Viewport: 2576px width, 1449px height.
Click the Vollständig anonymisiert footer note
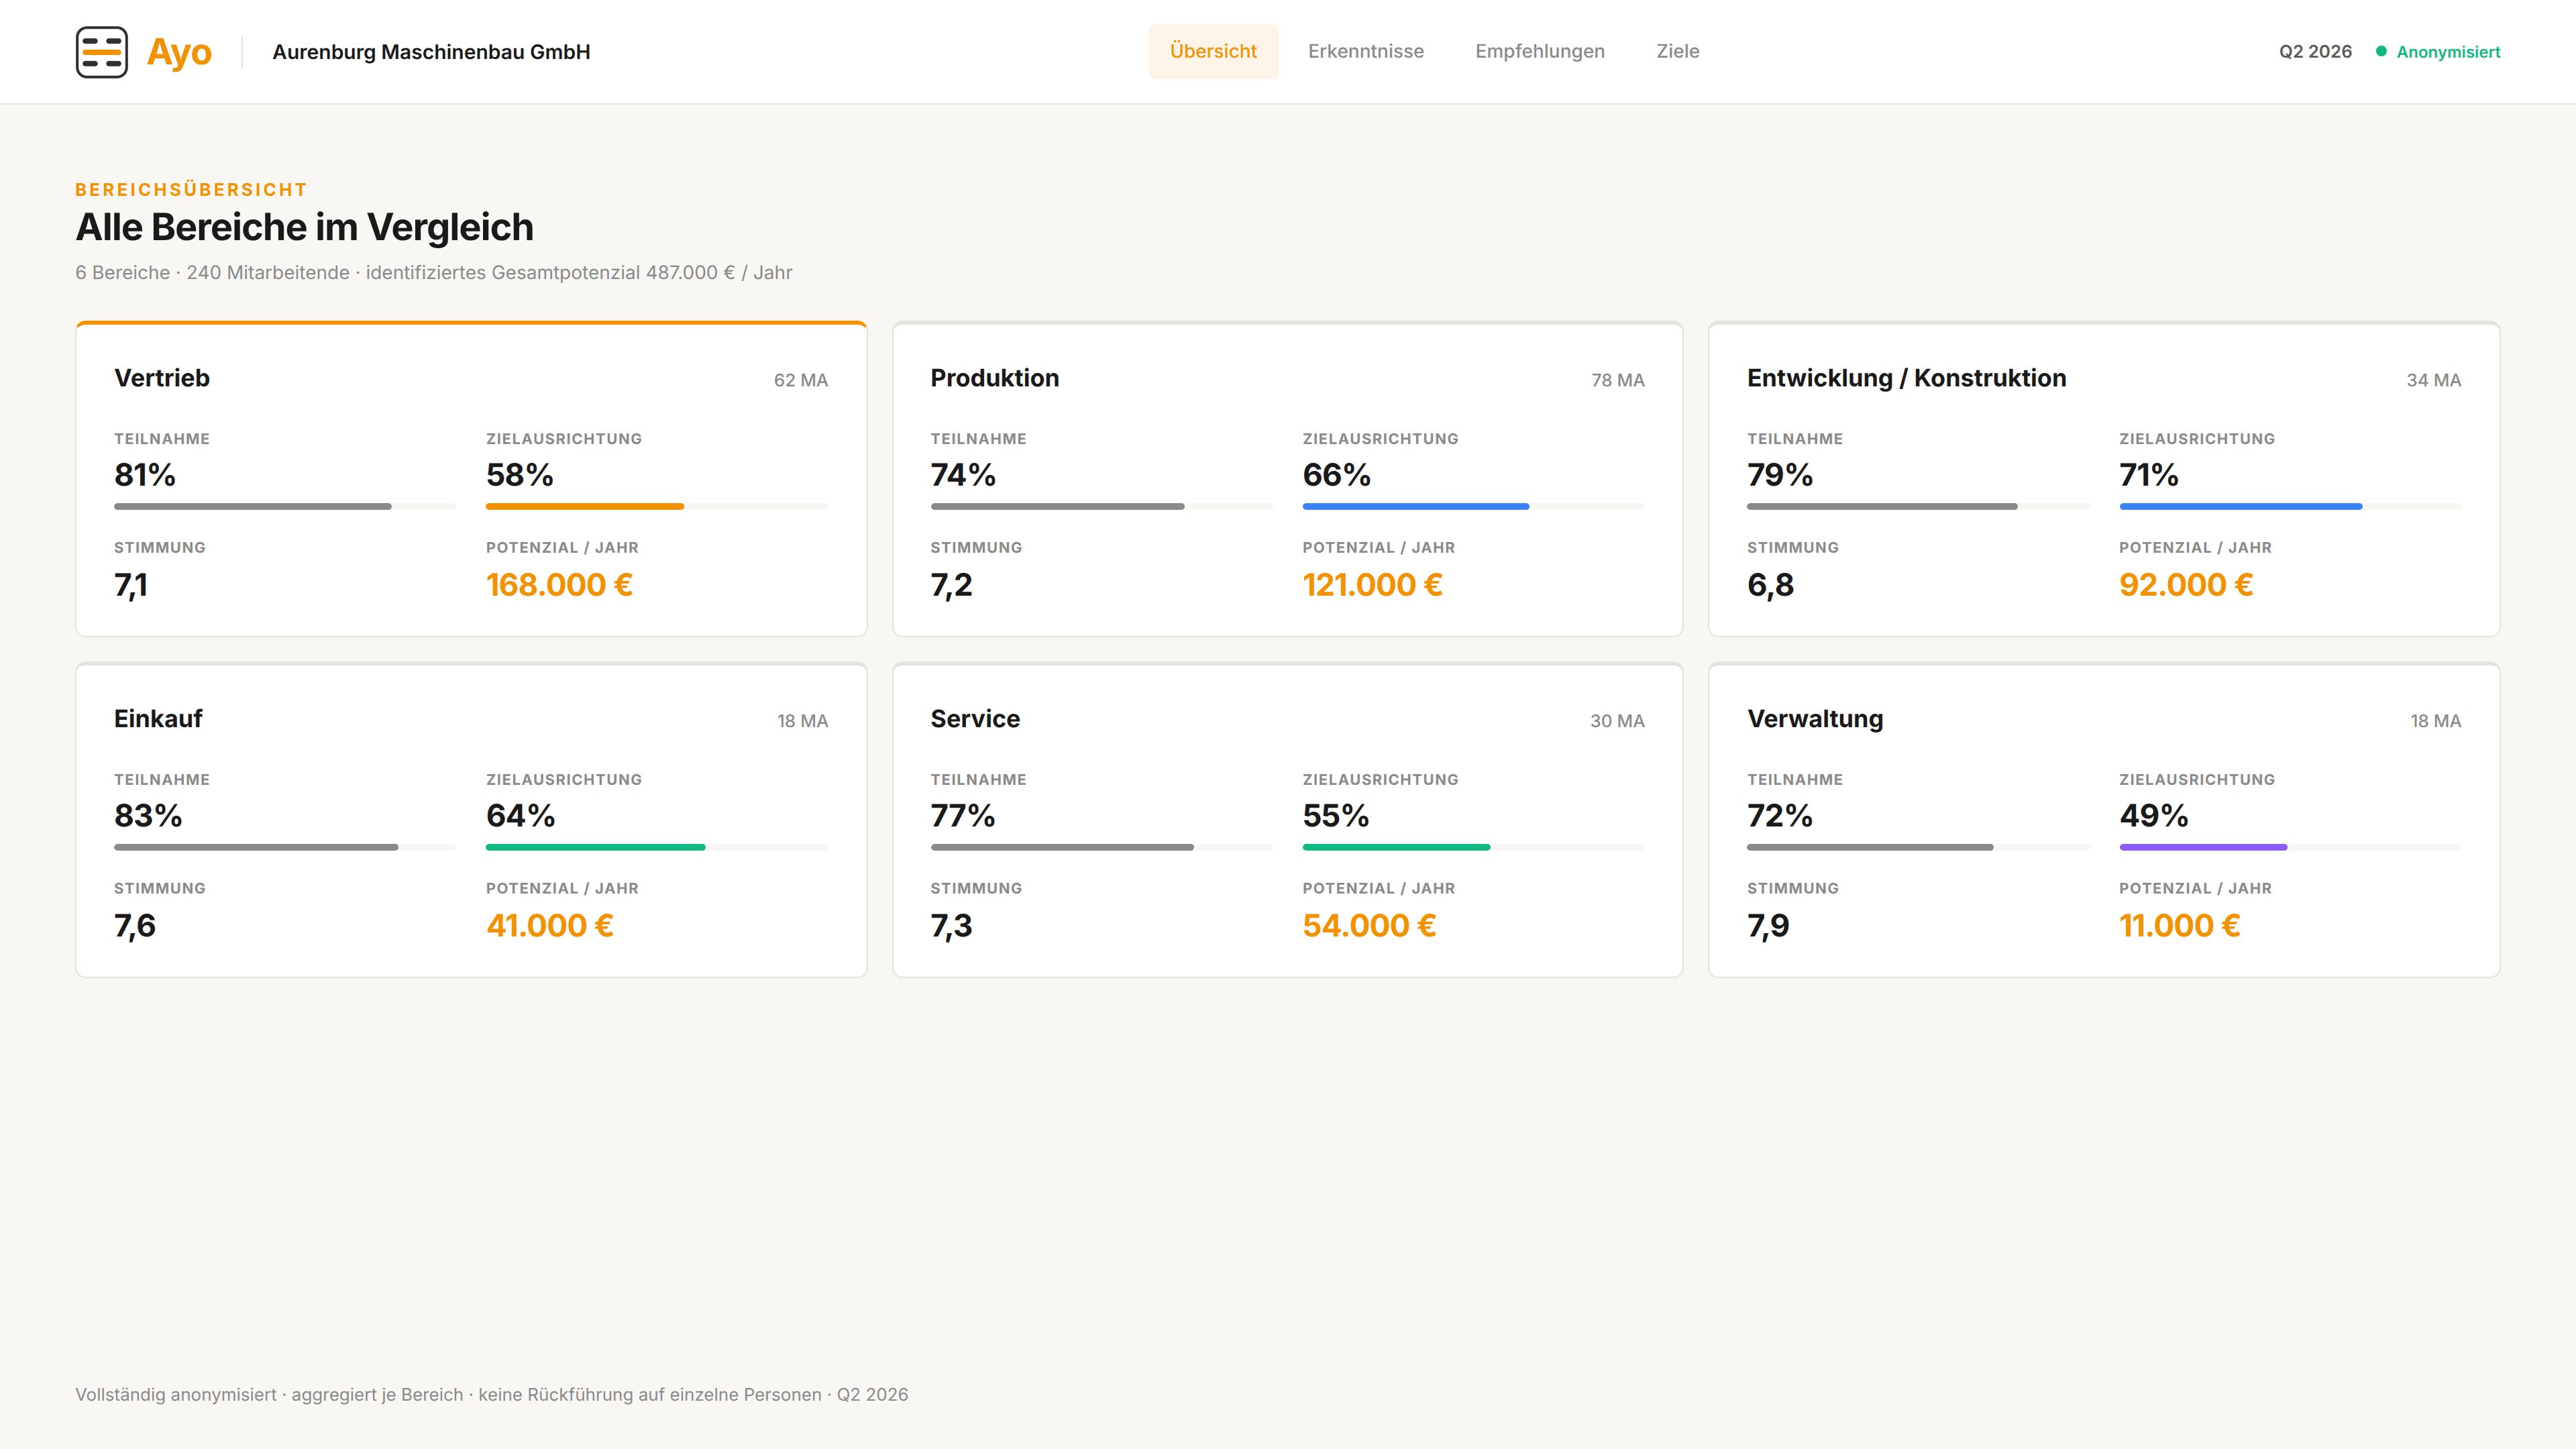pyautogui.click(x=491, y=1395)
